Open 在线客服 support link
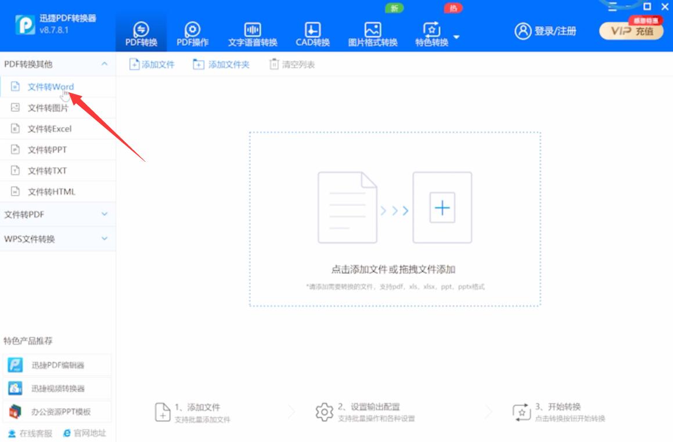 tap(30, 433)
